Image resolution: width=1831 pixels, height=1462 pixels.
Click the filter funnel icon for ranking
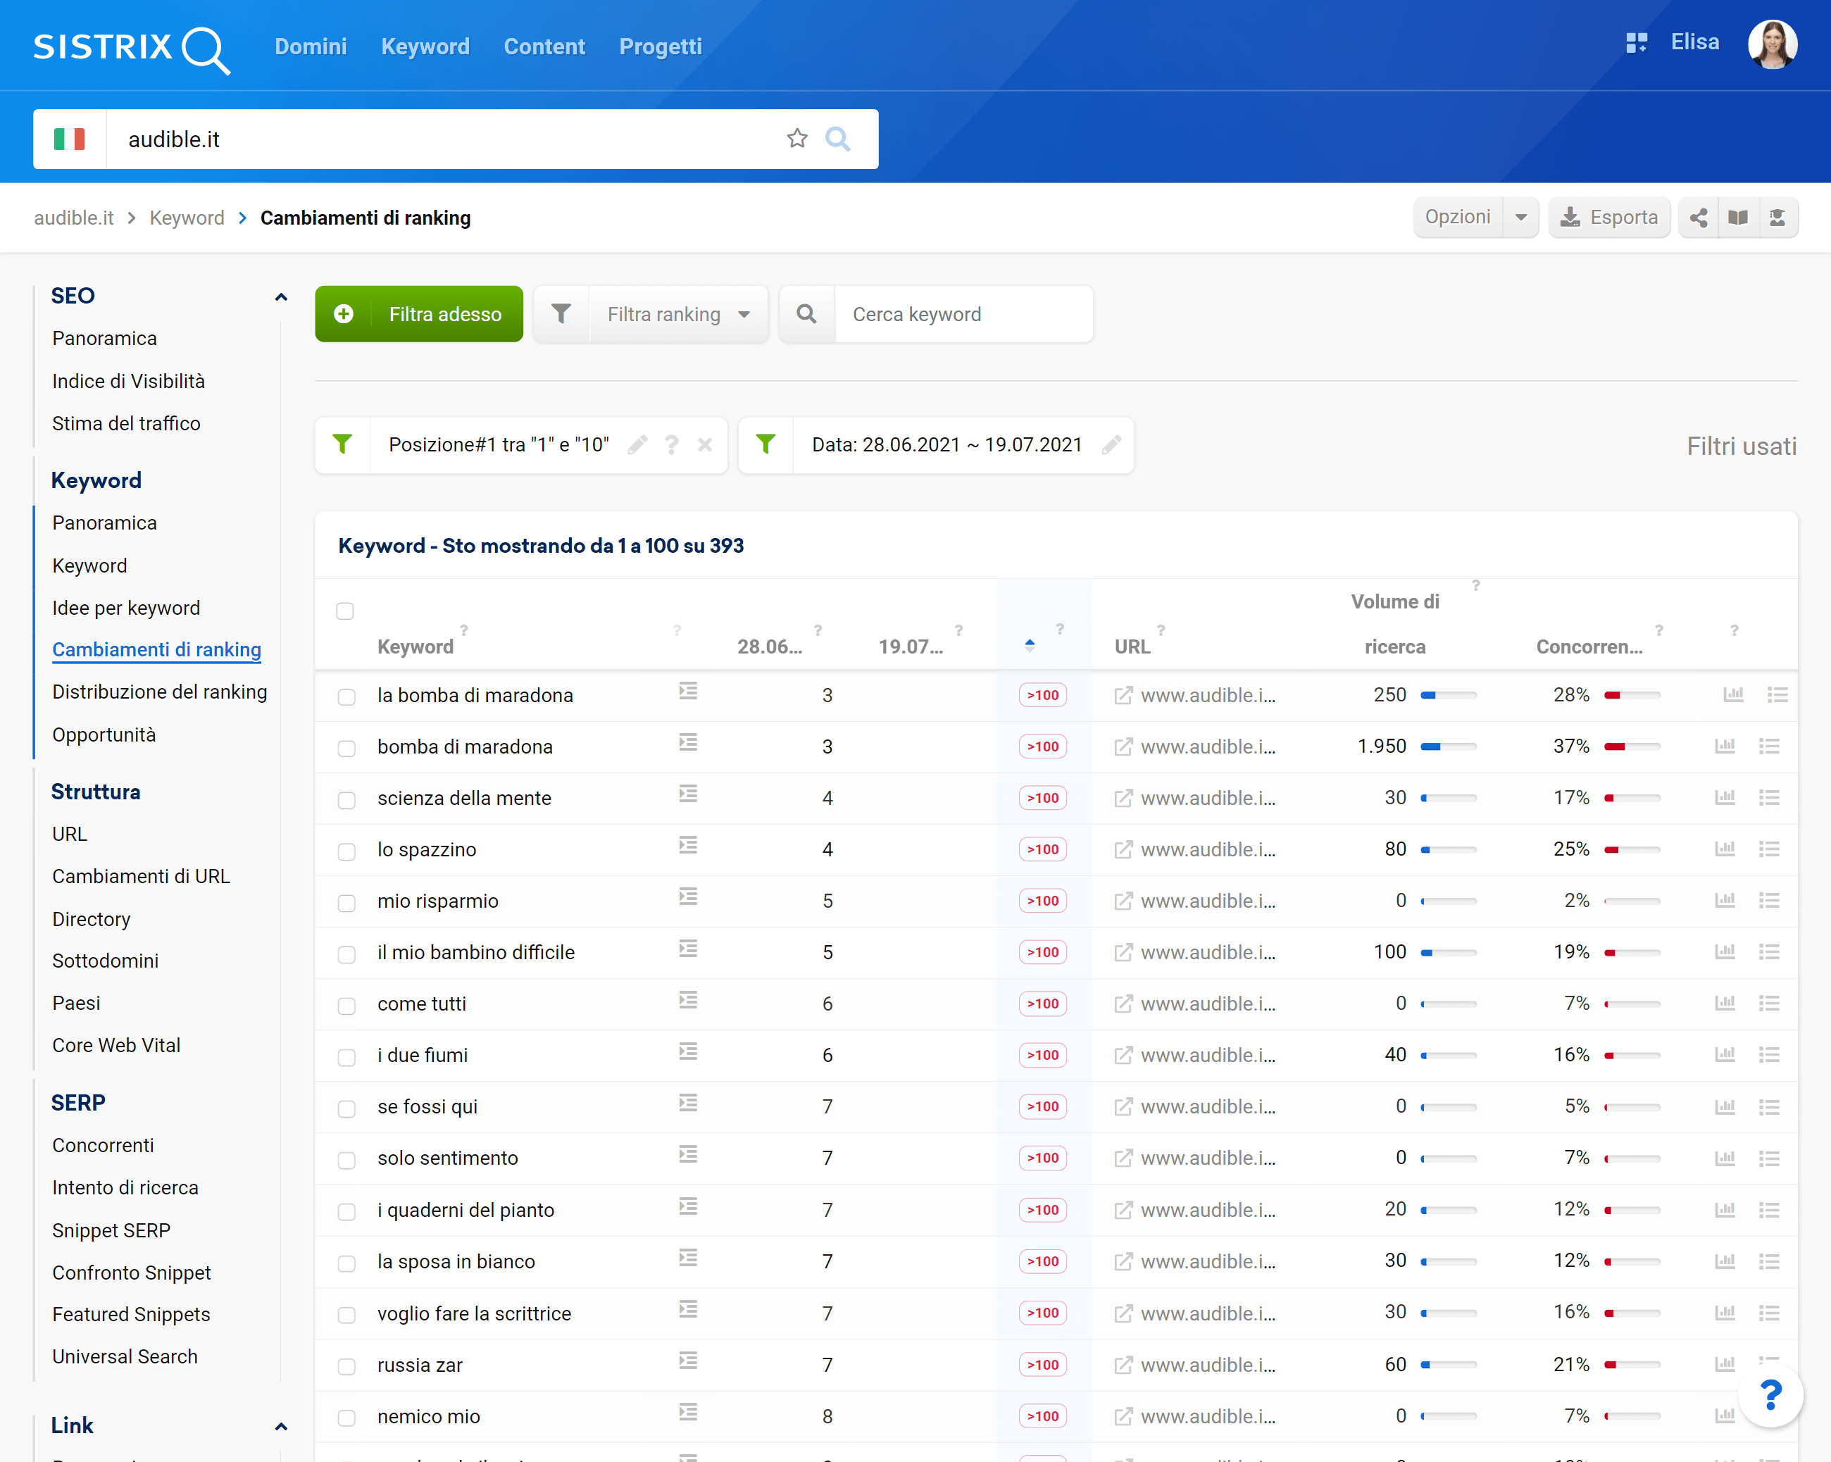click(563, 313)
